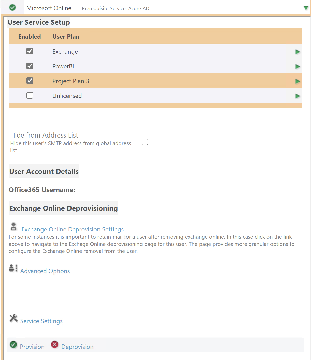Expand the Project Plan 3 row arrow

tap(297, 81)
